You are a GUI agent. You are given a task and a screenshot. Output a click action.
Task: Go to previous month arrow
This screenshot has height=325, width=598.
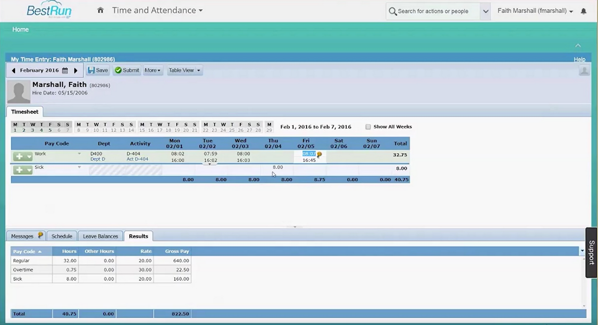pos(14,70)
